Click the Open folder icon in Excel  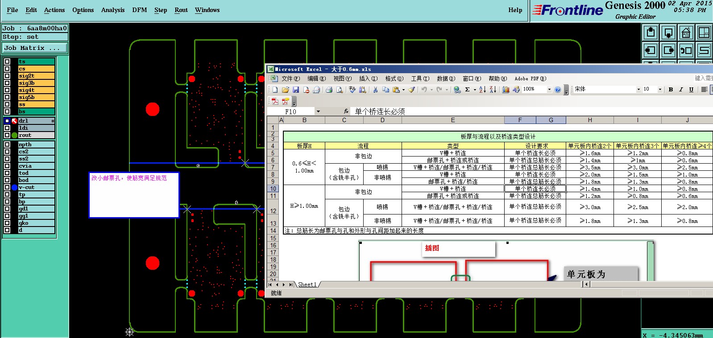(286, 90)
